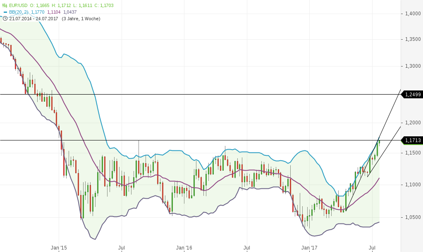The image size is (423, 252).
Task: Click the purple middle band value 1,1104
Action: [x=53, y=12]
